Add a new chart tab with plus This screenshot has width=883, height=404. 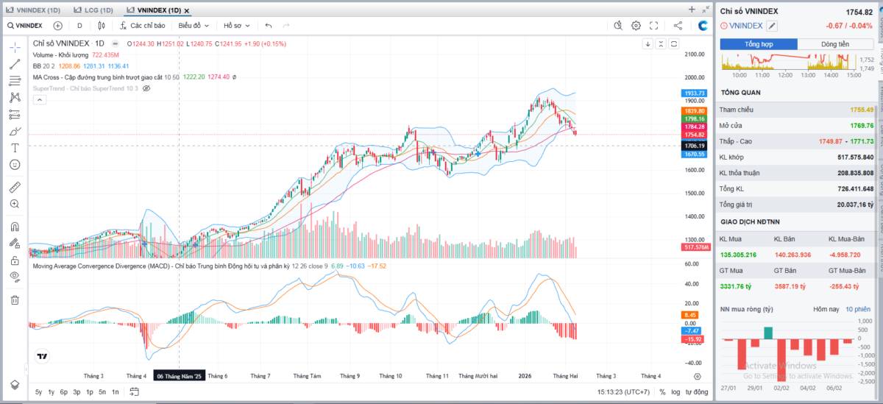[x=692, y=10]
